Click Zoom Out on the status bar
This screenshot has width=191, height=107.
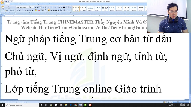[x=178, y=102]
